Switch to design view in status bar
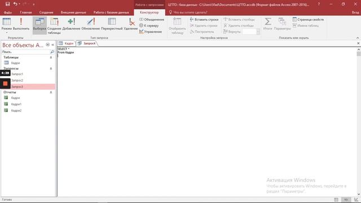The height and width of the screenshot is (203, 361). (x=356, y=200)
